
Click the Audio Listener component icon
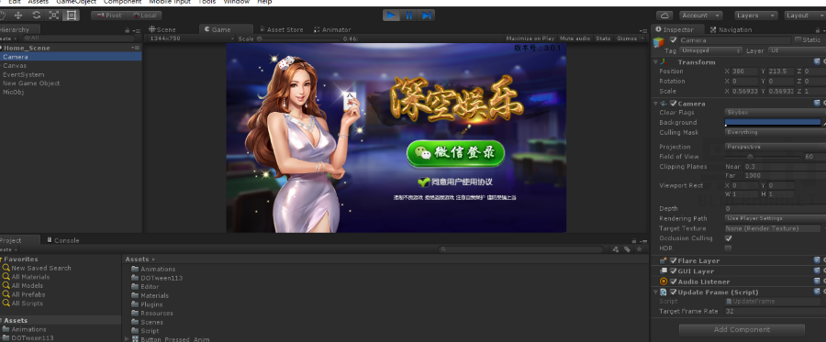[x=664, y=281]
